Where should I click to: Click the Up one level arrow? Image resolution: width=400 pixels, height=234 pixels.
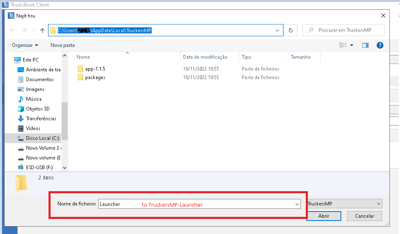point(42,31)
